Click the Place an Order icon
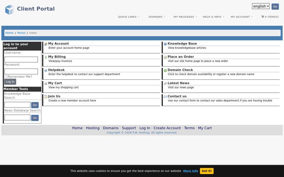Image resolution: width=284 pixels, height=177 pixels. (165, 57)
